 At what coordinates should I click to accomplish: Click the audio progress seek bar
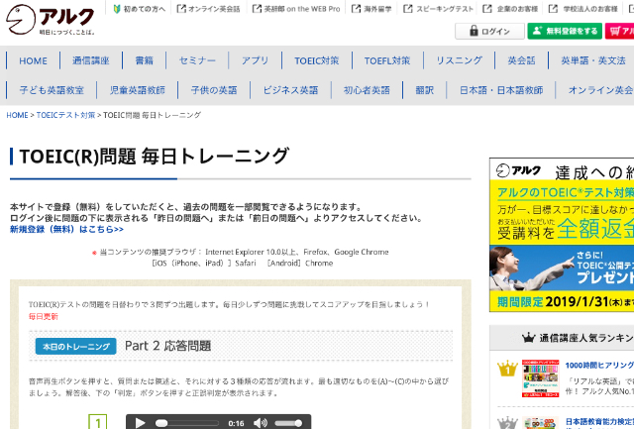pos(187,423)
